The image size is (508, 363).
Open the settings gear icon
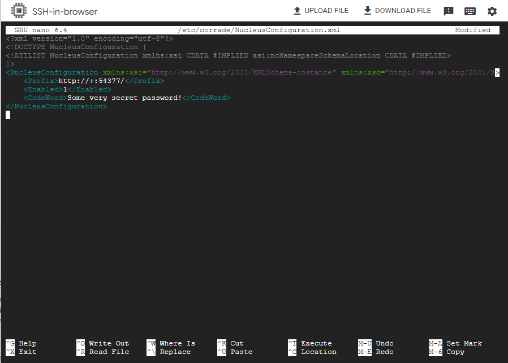[492, 11]
